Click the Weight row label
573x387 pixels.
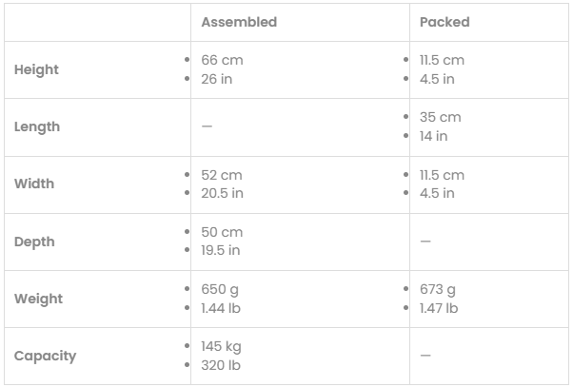tap(38, 299)
